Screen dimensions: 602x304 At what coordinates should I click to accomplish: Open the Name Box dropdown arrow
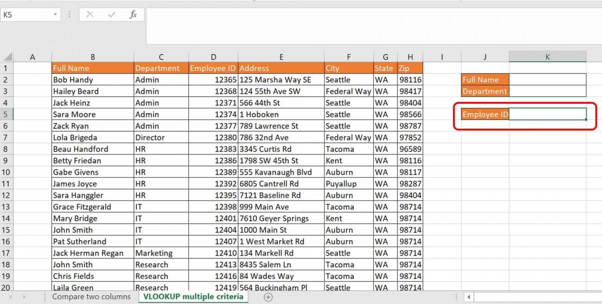pyautogui.click(x=55, y=15)
